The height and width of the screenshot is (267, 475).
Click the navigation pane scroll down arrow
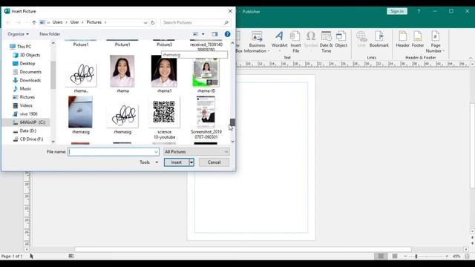(53, 142)
